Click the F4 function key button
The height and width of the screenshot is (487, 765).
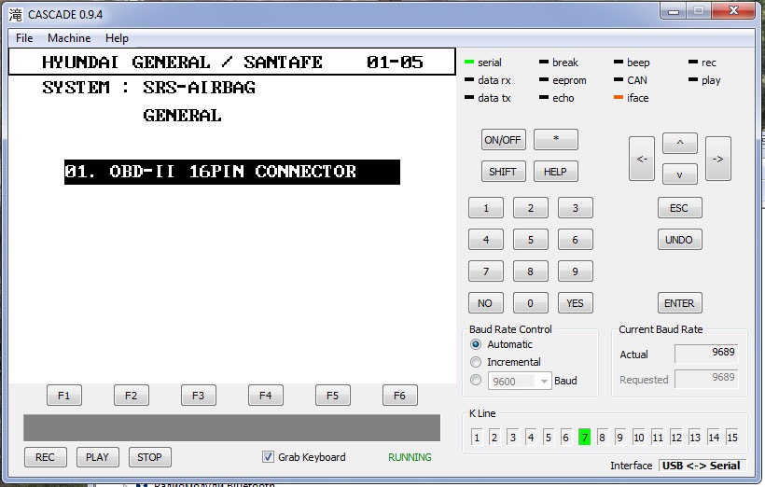tap(265, 396)
